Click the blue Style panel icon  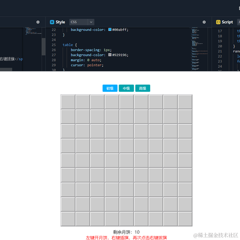tap(52, 22)
